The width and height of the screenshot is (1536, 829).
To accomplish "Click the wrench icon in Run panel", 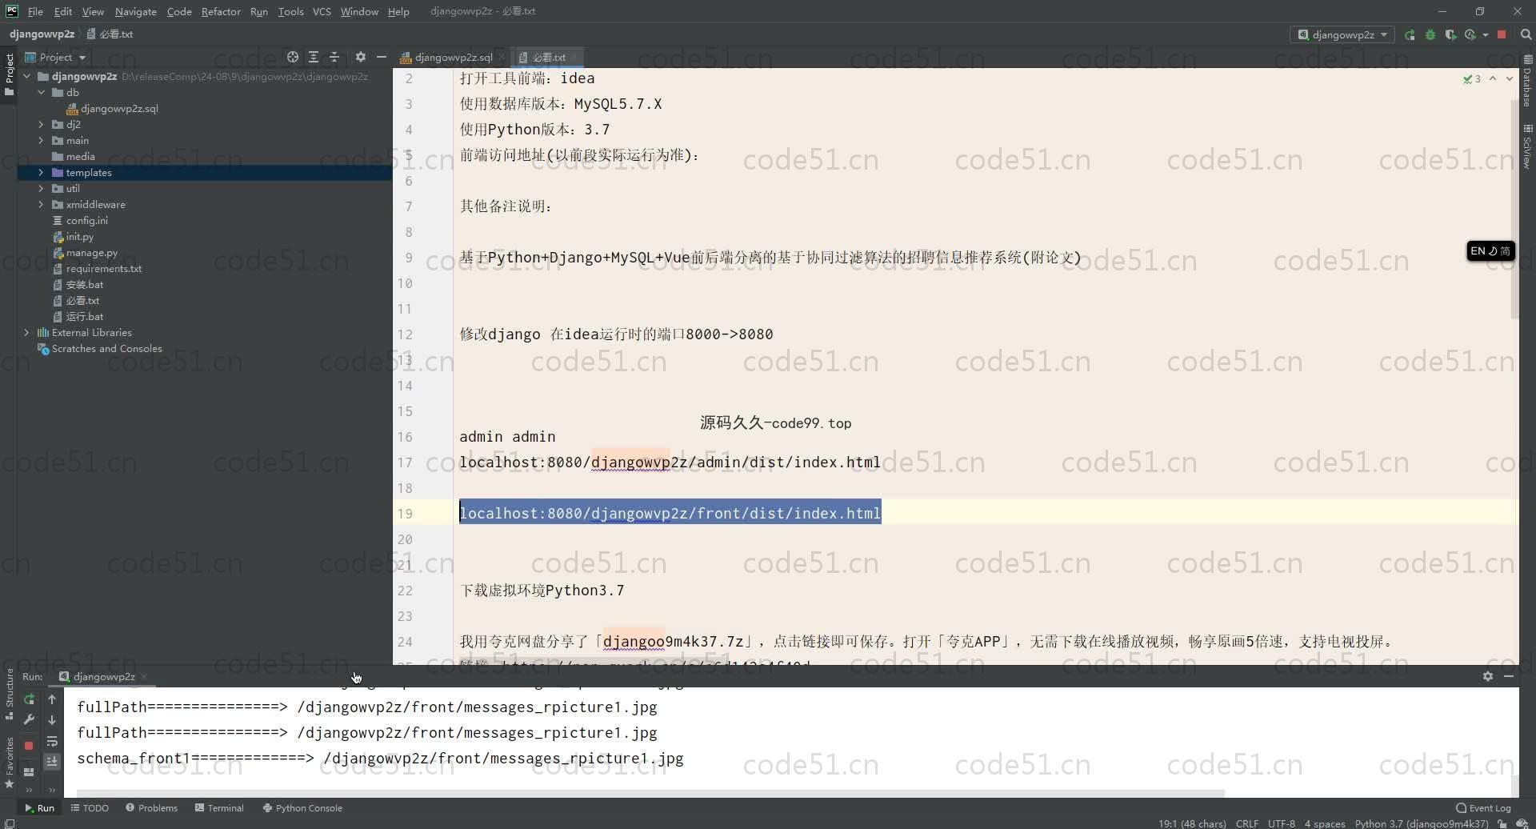I will [29, 720].
